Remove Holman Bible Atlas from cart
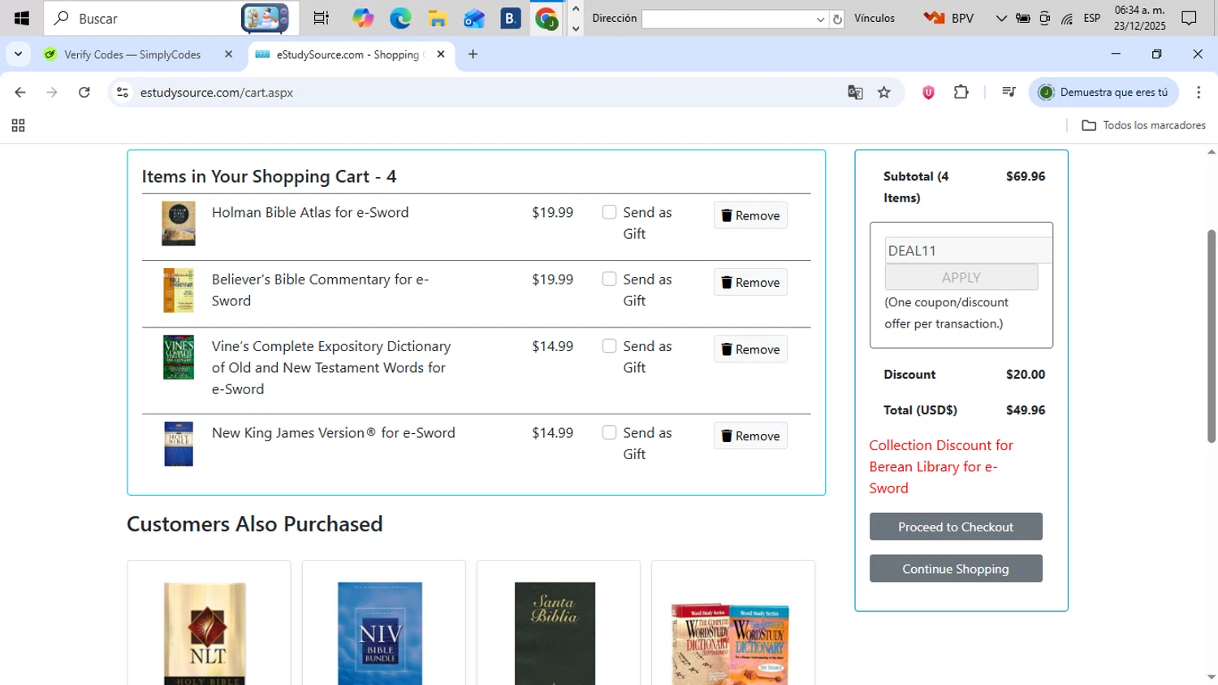Screen dimensions: 1218x685 [750, 215]
